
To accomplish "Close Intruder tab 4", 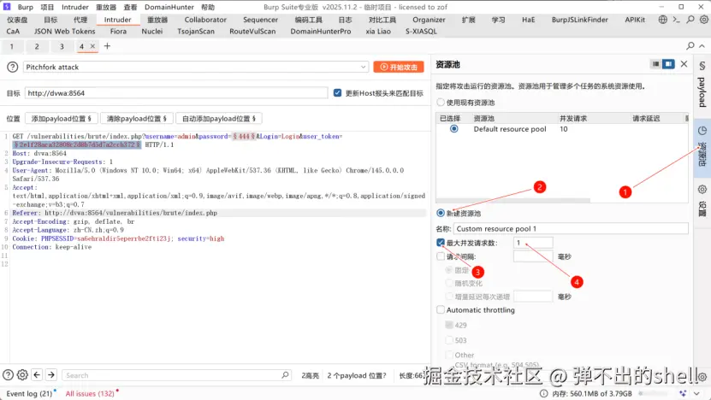I will click(x=92, y=46).
